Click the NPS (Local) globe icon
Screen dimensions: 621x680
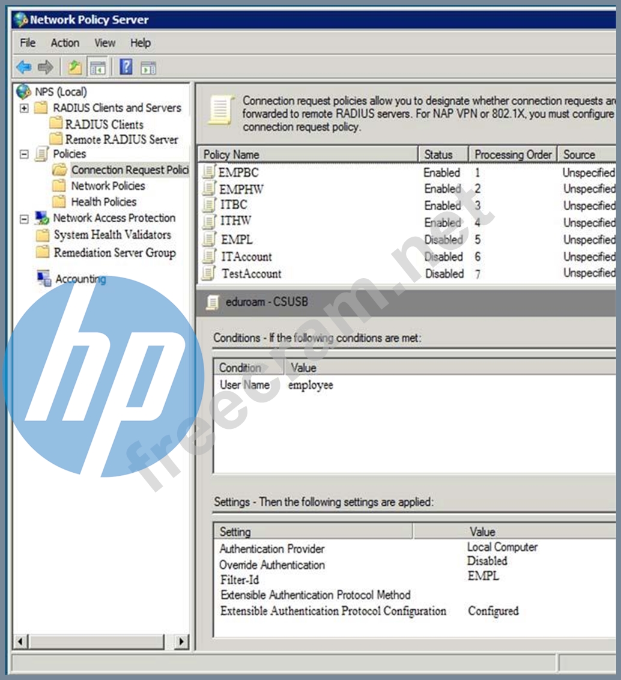pyautogui.click(x=23, y=91)
